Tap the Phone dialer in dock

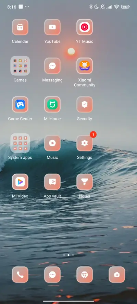[20, 275]
